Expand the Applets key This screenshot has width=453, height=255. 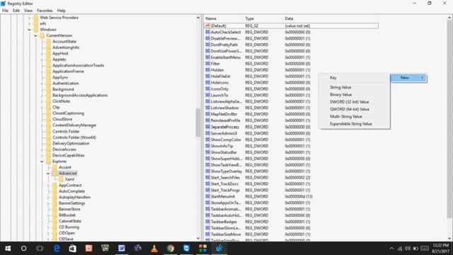pos(42,59)
